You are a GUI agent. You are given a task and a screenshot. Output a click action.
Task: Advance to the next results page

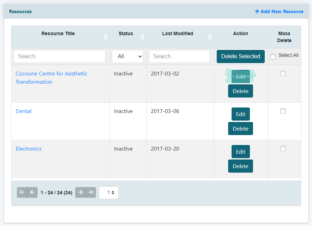pos(80,192)
